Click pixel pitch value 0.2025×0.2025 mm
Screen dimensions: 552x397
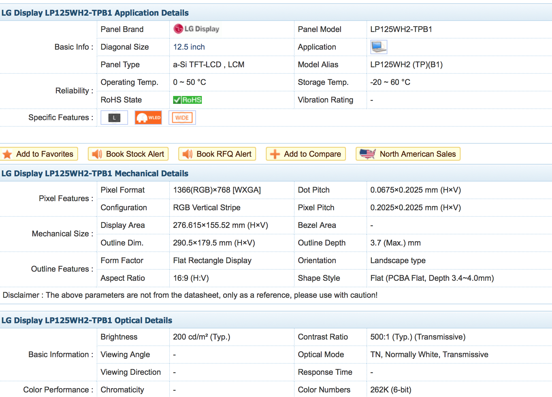click(415, 208)
